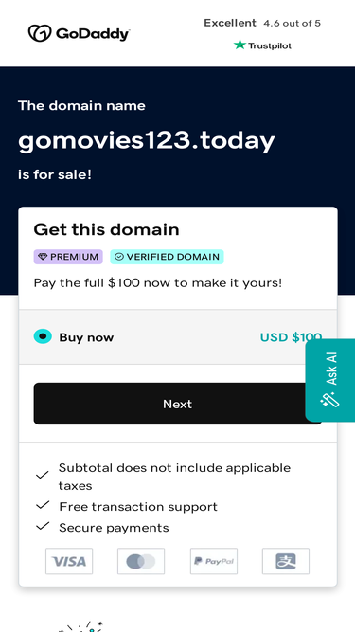This screenshot has height=632, width=355.
Task: Click the USD $100 price
Action: (291, 337)
